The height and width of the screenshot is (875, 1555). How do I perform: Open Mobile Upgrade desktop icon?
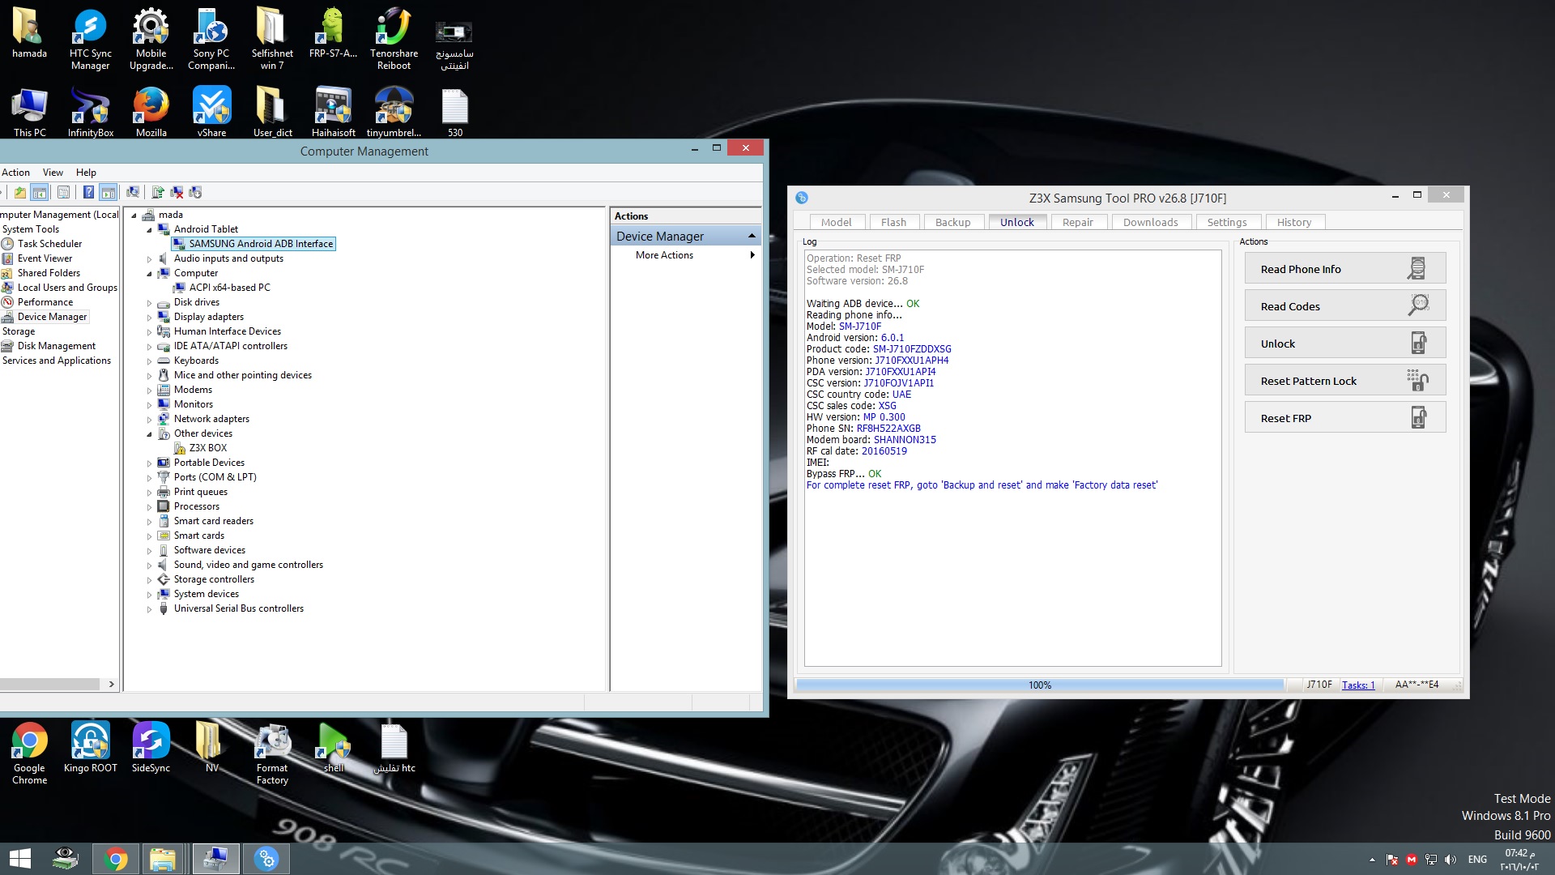pyautogui.click(x=151, y=40)
